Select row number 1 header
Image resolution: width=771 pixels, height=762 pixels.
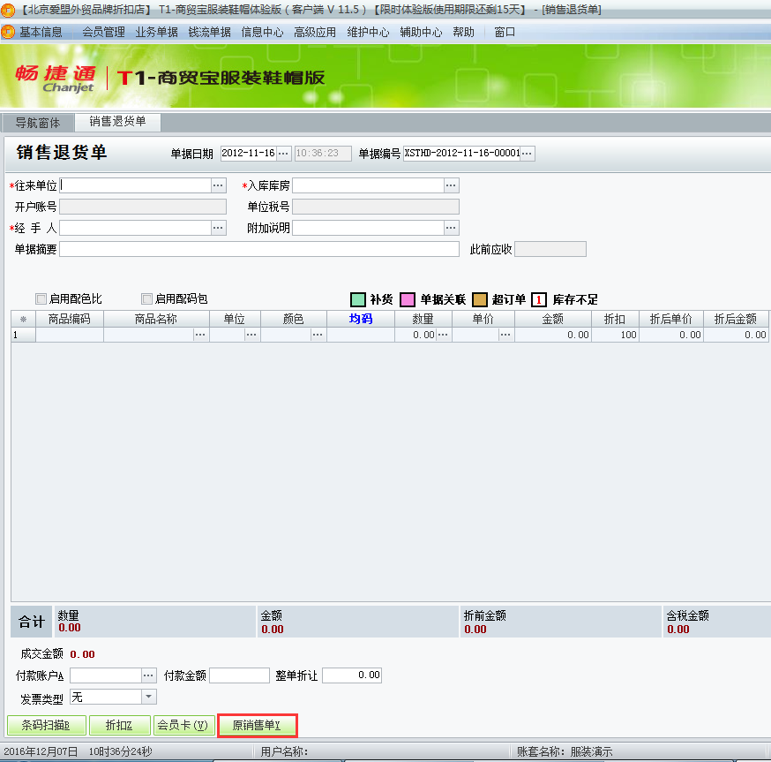pyautogui.click(x=23, y=335)
